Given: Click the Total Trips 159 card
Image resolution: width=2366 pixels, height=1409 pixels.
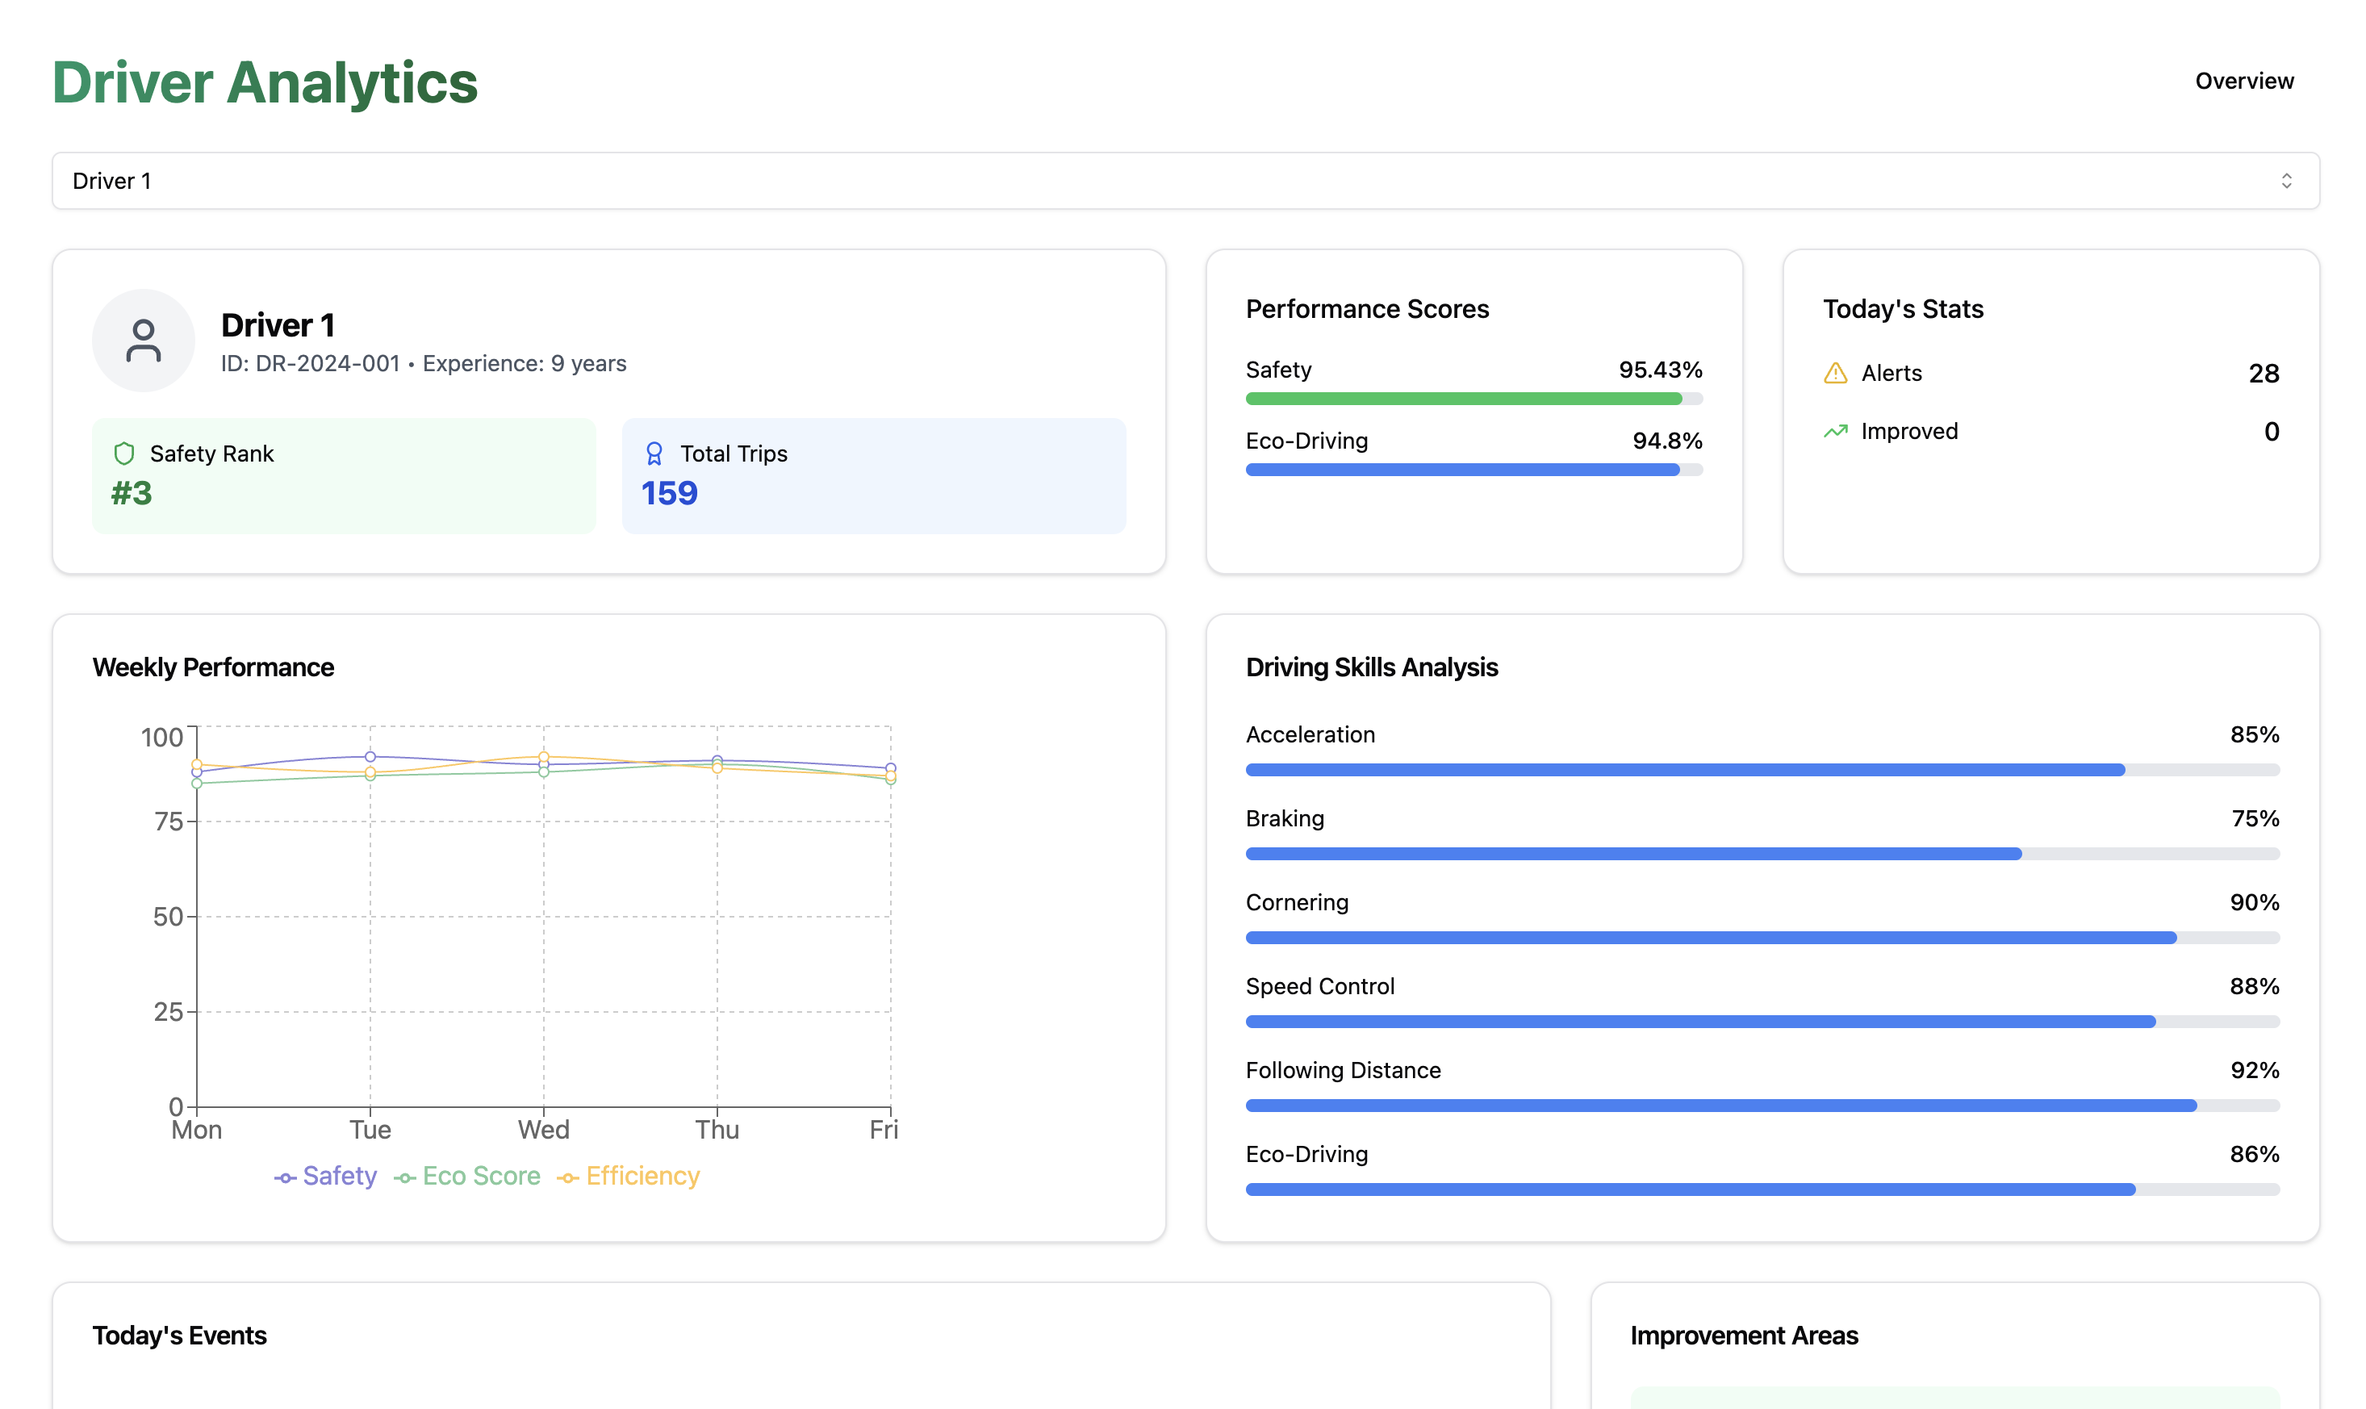Looking at the screenshot, I should (873, 475).
